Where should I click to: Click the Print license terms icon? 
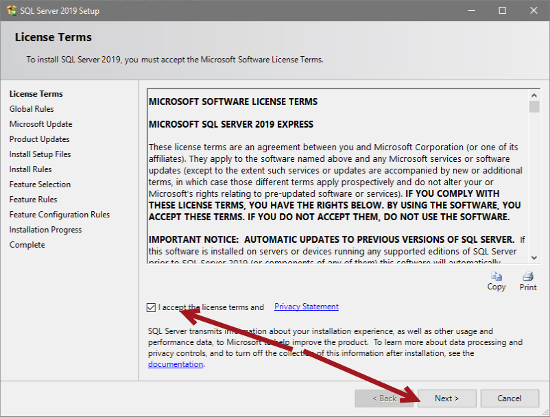528,276
